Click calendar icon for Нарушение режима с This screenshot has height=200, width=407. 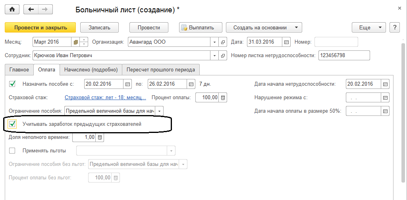385,97
